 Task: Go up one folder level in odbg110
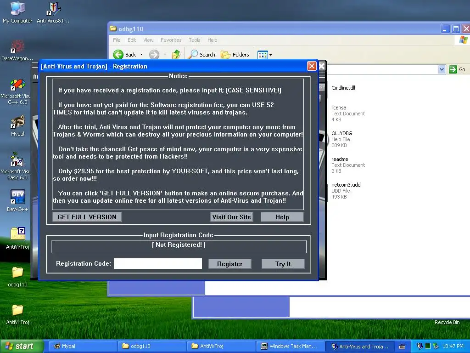(x=176, y=55)
